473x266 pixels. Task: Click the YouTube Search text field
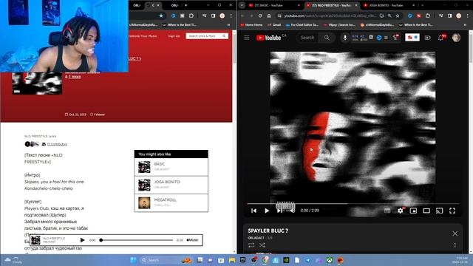tap(308, 38)
